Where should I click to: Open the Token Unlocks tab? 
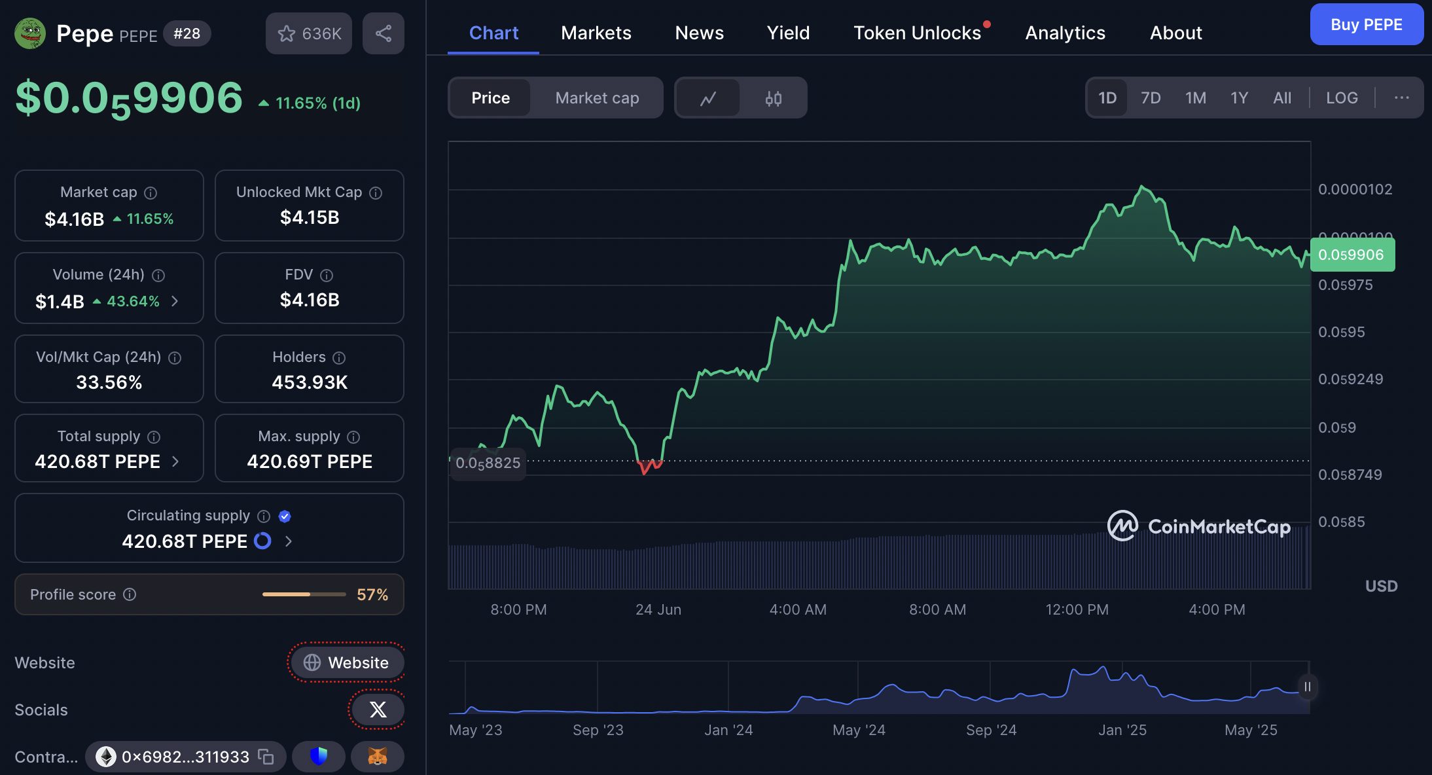point(917,33)
